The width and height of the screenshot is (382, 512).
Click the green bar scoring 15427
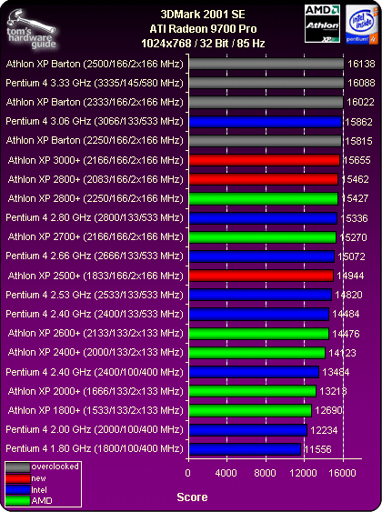click(263, 198)
